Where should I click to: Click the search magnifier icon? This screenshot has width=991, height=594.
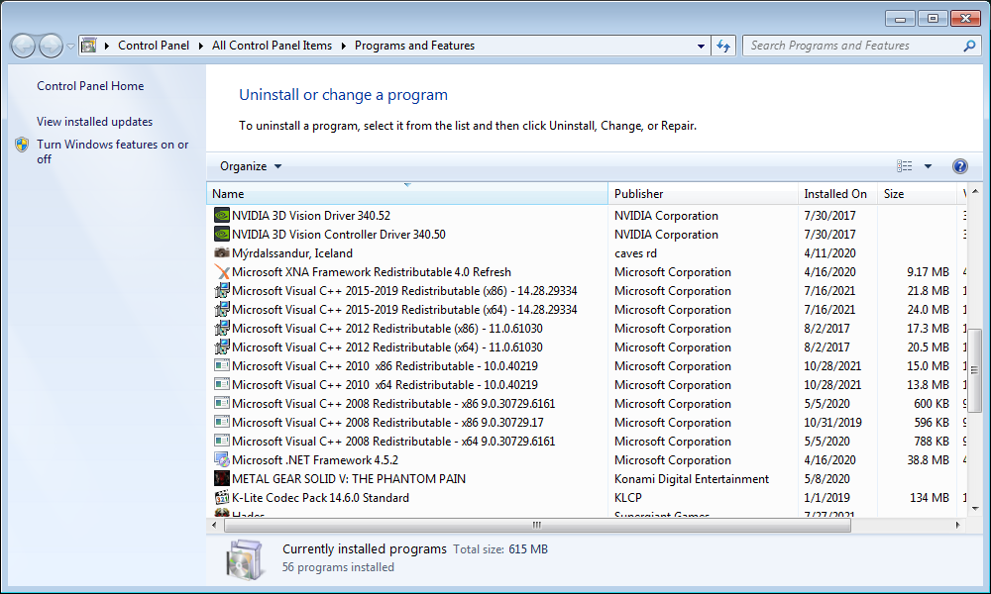point(969,46)
